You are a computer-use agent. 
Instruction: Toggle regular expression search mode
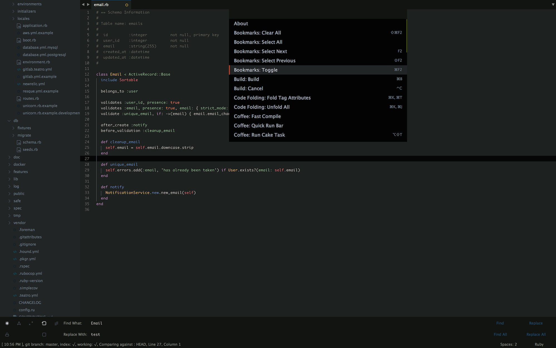tap(7, 323)
